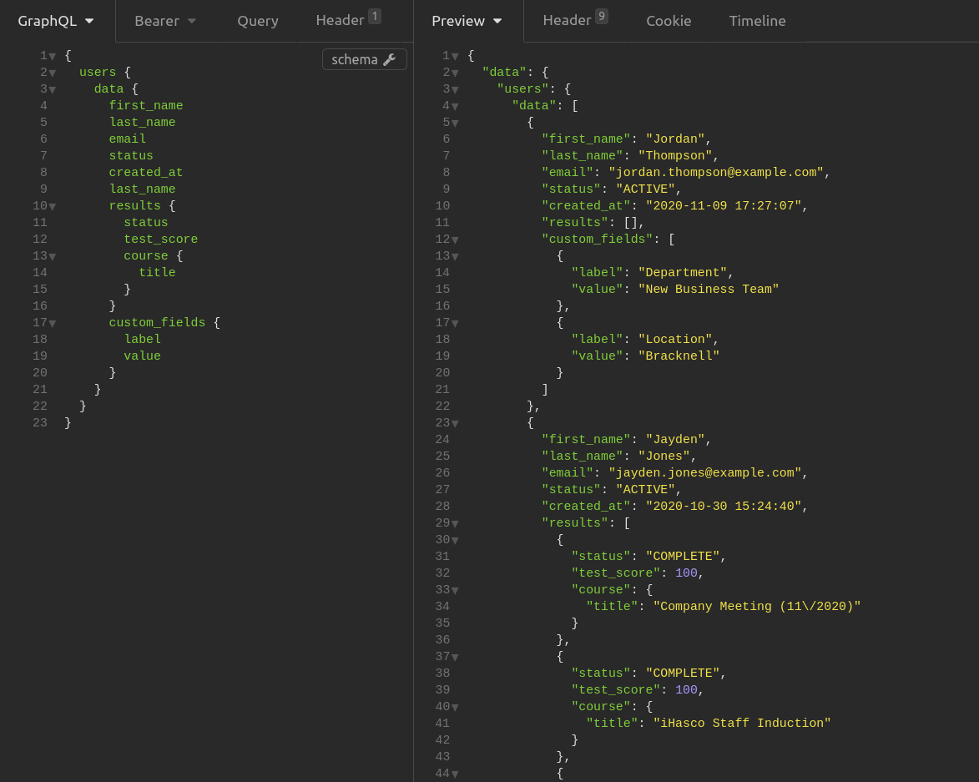Image resolution: width=979 pixels, height=782 pixels.
Task: Collapse the "data" object on response line 2
Action: (455, 73)
